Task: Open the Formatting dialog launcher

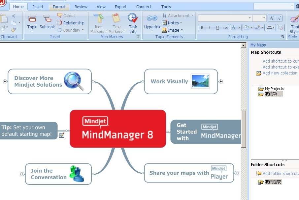Action: [282, 37]
